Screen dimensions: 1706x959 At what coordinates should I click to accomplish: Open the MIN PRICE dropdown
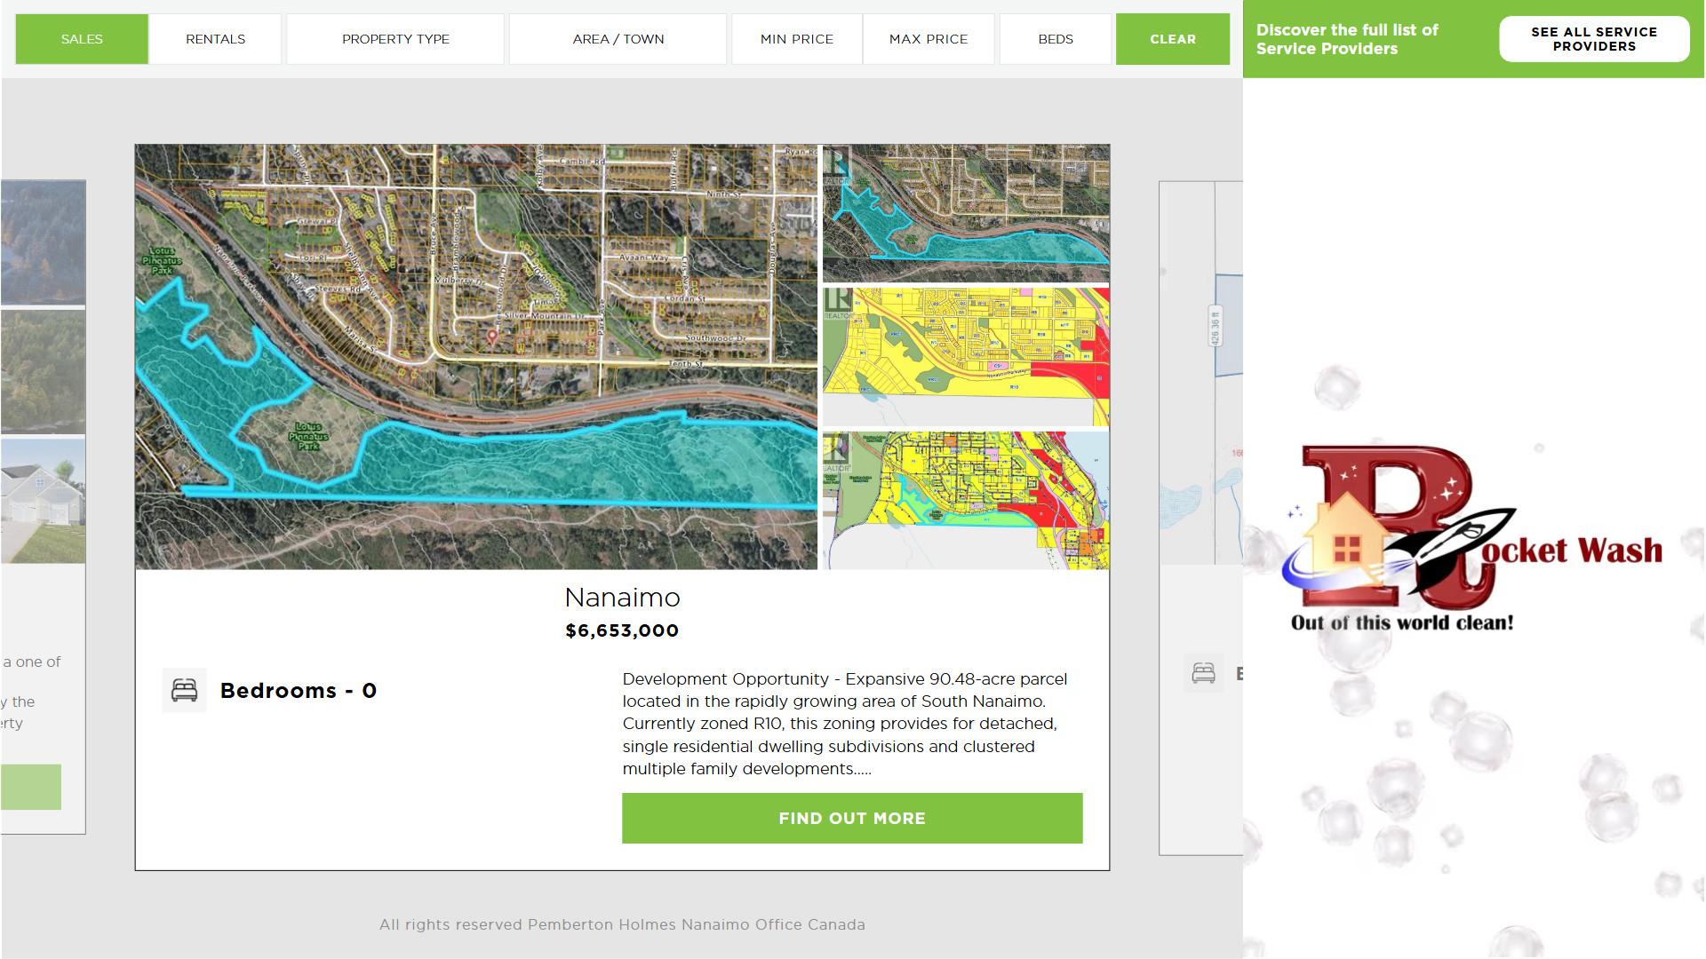click(x=796, y=39)
